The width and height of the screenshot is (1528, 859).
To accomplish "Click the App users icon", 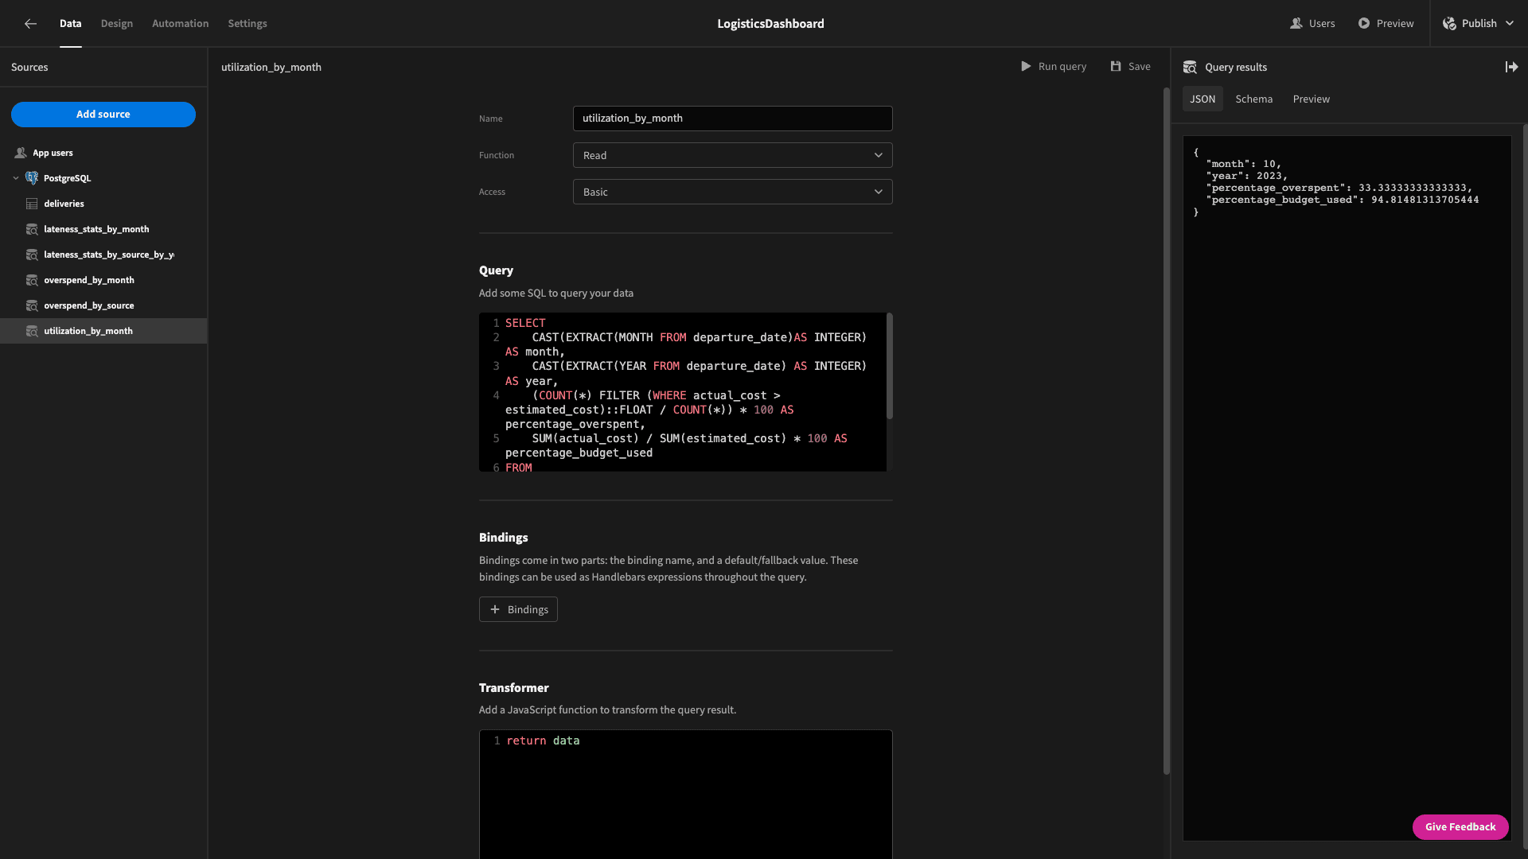I will tap(21, 153).
